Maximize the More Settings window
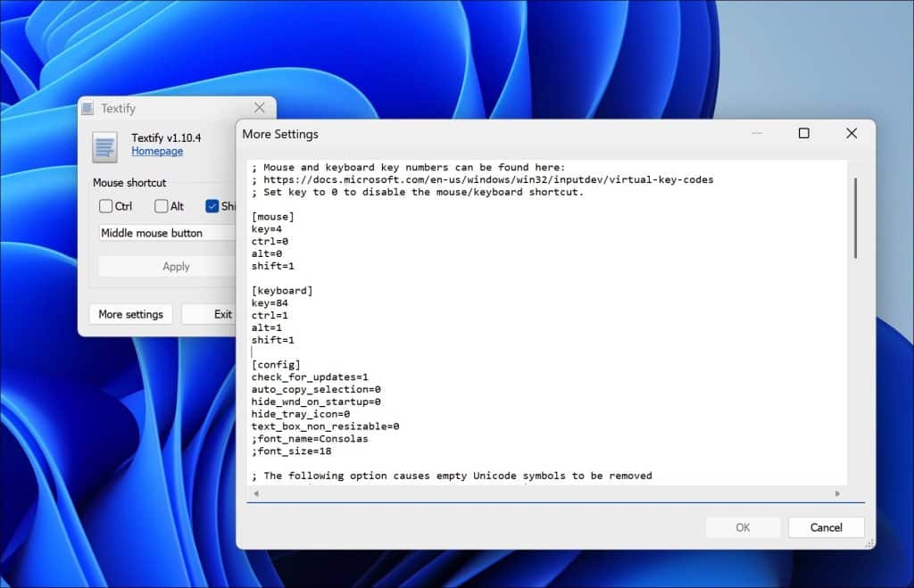Image resolution: width=914 pixels, height=588 pixels. click(804, 134)
